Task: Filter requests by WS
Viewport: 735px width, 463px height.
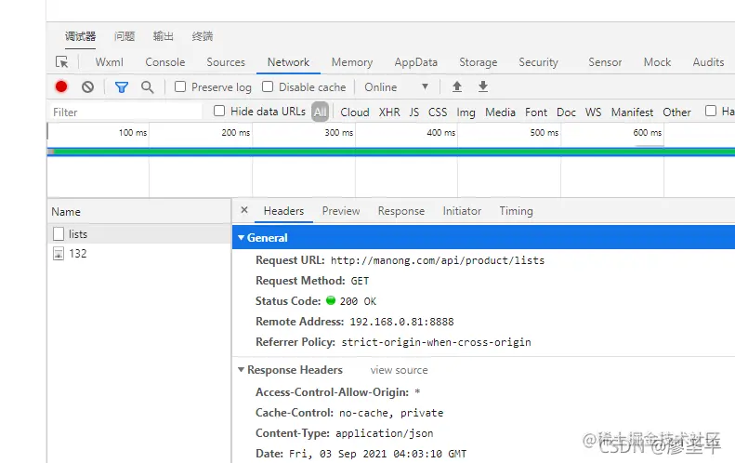Action: click(593, 112)
